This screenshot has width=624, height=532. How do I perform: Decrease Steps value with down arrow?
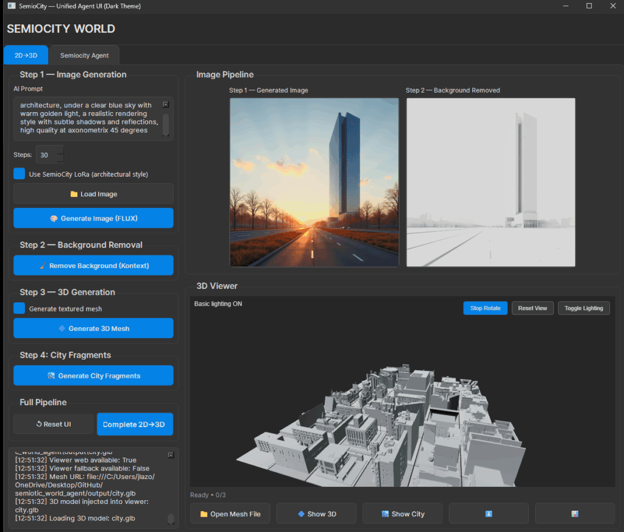[60, 159]
